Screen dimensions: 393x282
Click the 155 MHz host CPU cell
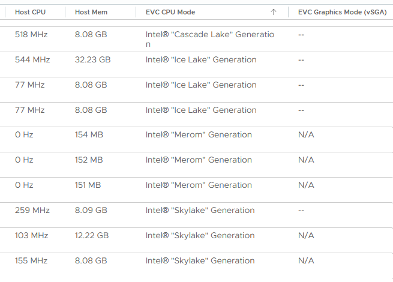tap(31, 261)
